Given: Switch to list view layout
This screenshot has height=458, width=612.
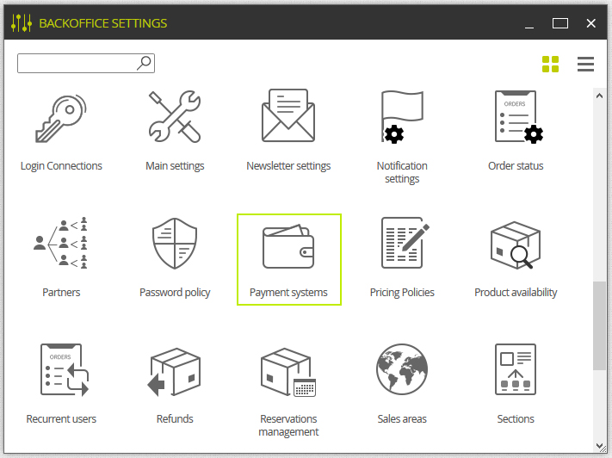Looking at the screenshot, I should pyautogui.click(x=585, y=64).
